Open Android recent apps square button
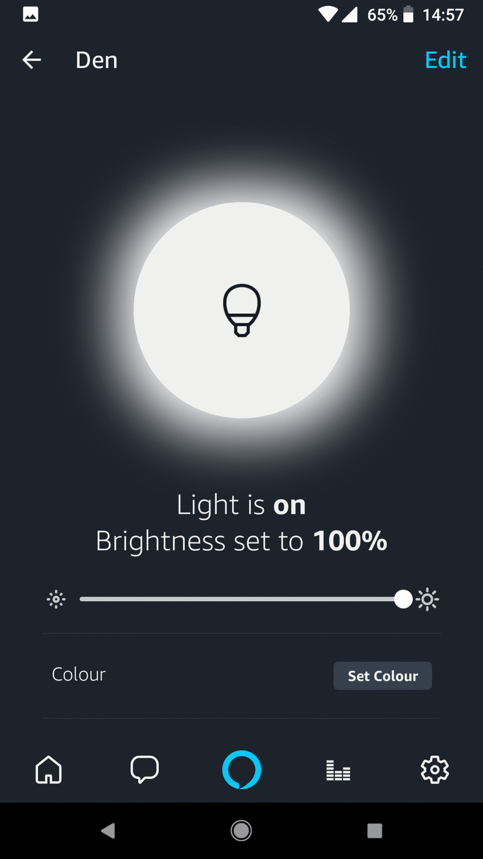 pyautogui.click(x=374, y=831)
